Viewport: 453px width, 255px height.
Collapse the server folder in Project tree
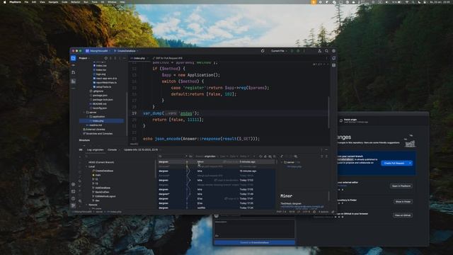[84, 112]
